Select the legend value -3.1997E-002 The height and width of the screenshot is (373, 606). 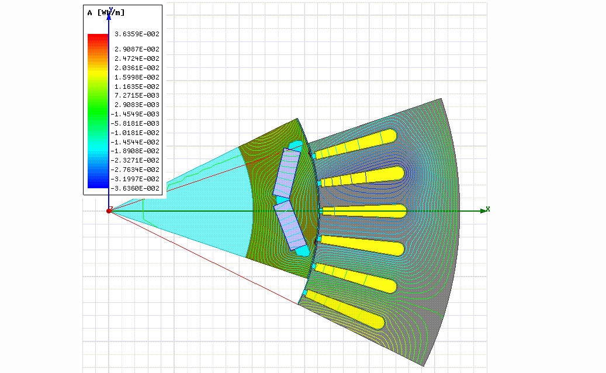coord(135,179)
